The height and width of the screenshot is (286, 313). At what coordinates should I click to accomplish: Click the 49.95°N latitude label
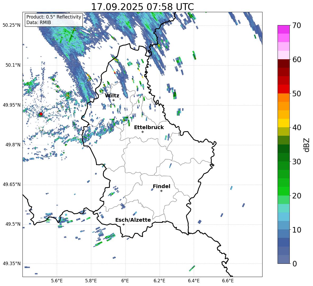click(x=12, y=105)
